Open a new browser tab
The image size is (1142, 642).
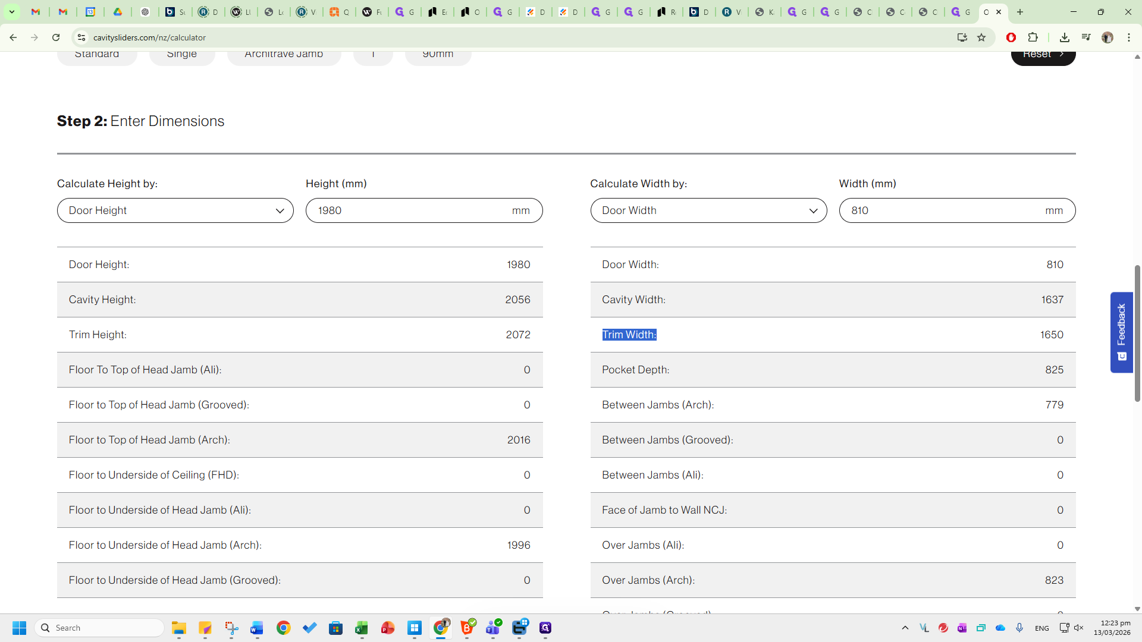click(x=1020, y=12)
